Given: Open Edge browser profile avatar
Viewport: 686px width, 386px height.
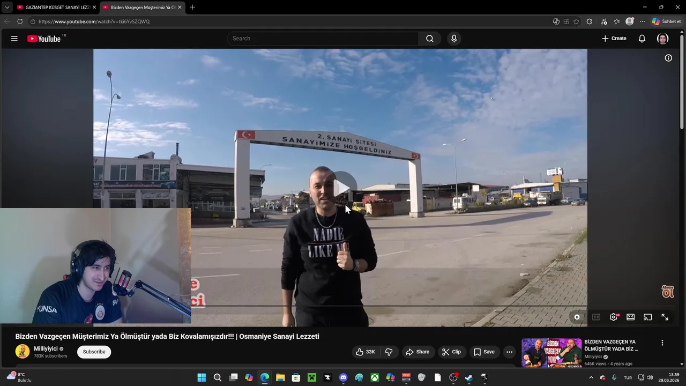Looking at the screenshot, I should click(630, 21).
